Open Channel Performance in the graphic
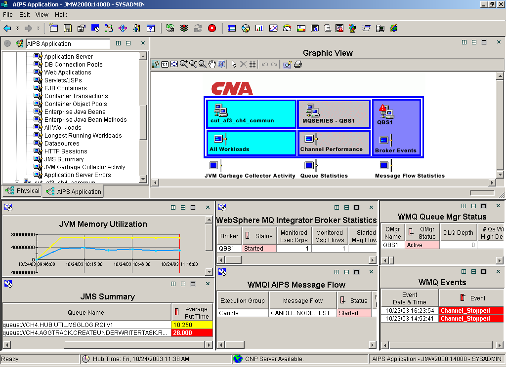The height and width of the screenshot is (367, 506). pos(311,139)
